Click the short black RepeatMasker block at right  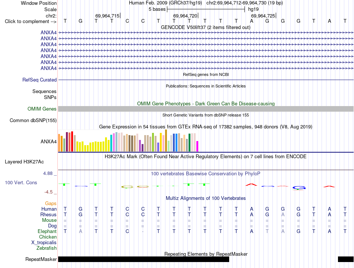(346, 259)
